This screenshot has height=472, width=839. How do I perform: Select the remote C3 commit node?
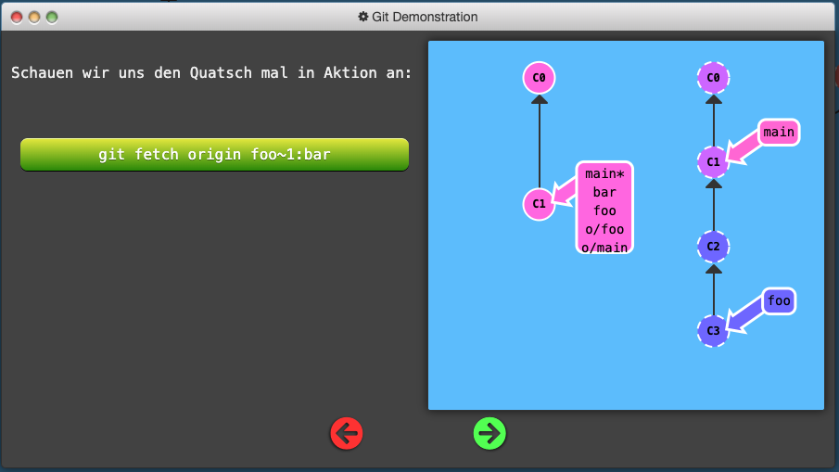[713, 331]
